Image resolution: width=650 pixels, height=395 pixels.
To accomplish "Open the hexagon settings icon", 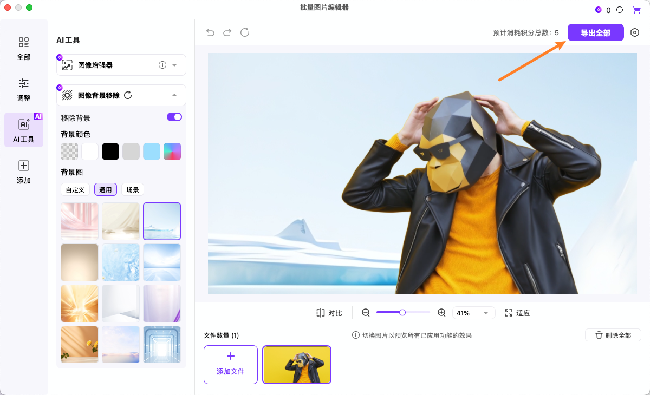I will click(635, 32).
